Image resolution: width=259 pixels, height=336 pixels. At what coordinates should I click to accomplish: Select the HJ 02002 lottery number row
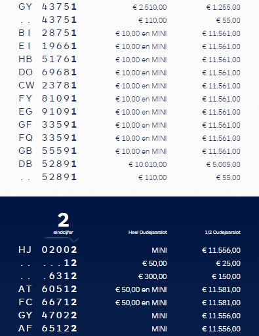coord(129,250)
